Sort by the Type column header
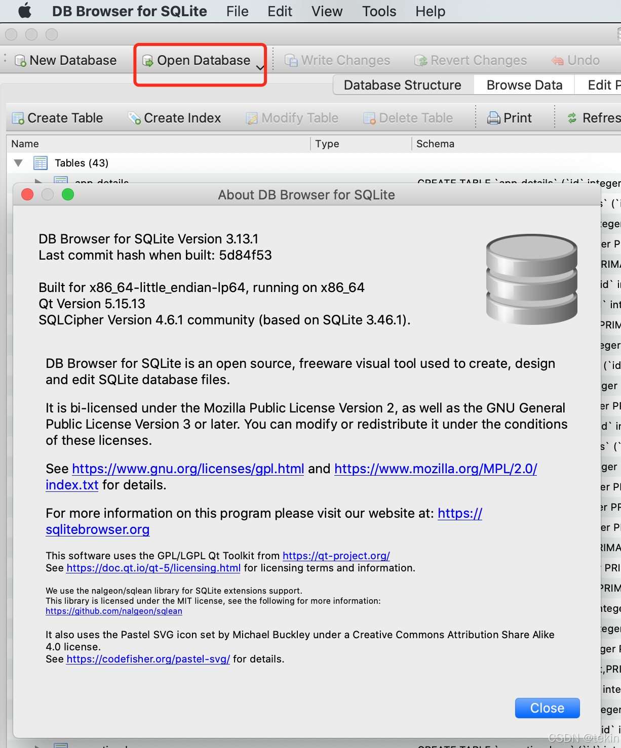 pyautogui.click(x=361, y=144)
